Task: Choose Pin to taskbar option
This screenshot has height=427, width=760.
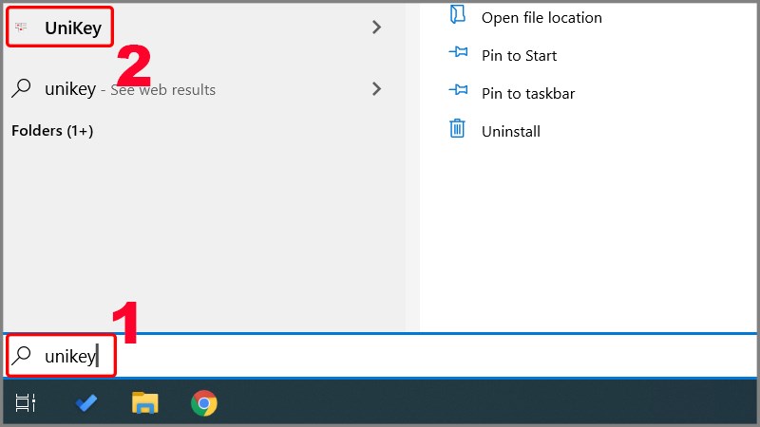Action: click(x=528, y=93)
